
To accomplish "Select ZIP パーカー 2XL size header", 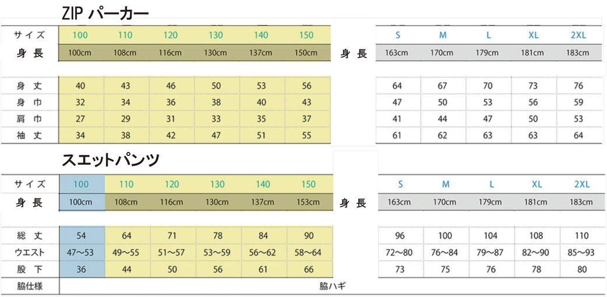I will tap(578, 36).
